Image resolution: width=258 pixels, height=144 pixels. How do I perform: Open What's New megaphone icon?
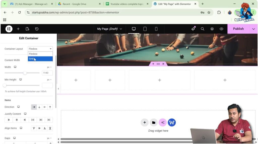coord(193,29)
